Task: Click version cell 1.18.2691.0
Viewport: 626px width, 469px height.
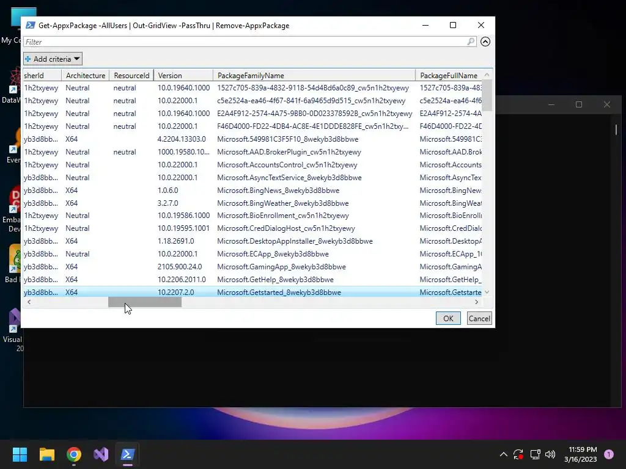Action: [175, 241]
